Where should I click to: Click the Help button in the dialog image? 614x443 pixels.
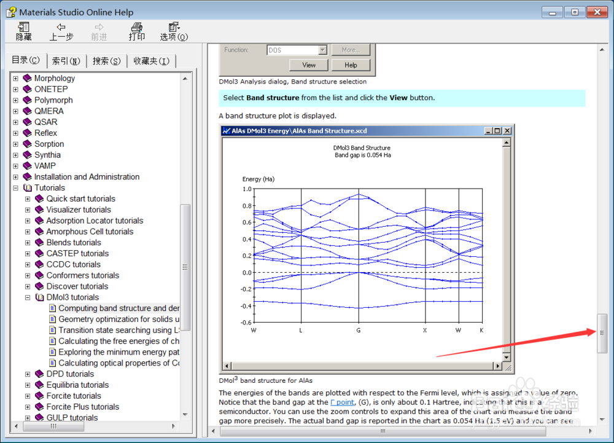coord(351,65)
